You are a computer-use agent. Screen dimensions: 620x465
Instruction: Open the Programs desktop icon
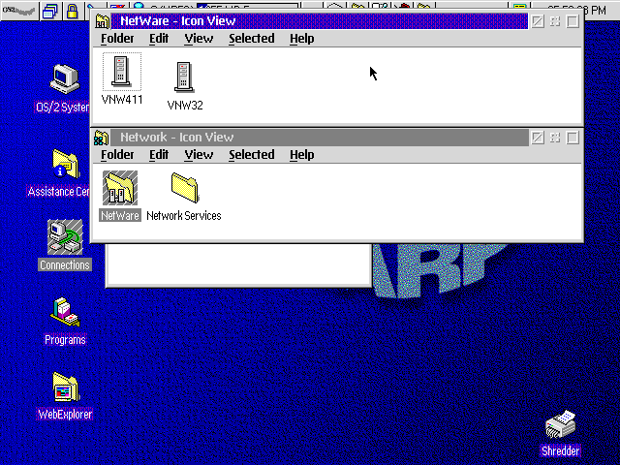[65, 312]
